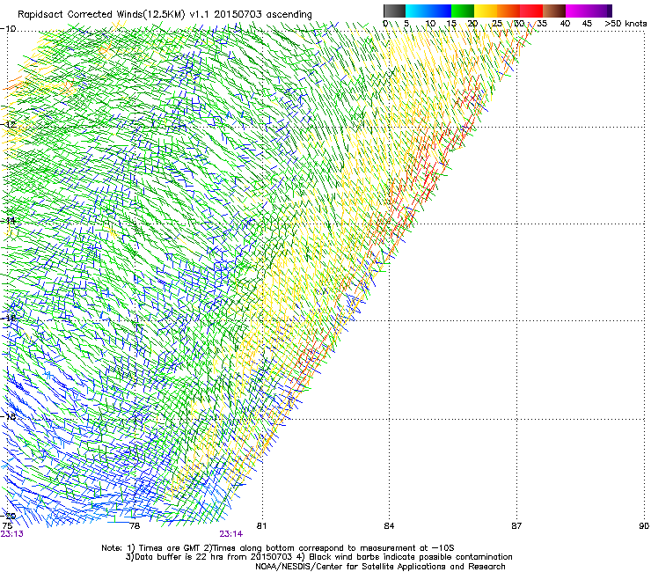The height and width of the screenshot is (572, 651).
Task: Click the yellow 20-25 knots color segment
Action: (x=486, y=11)
